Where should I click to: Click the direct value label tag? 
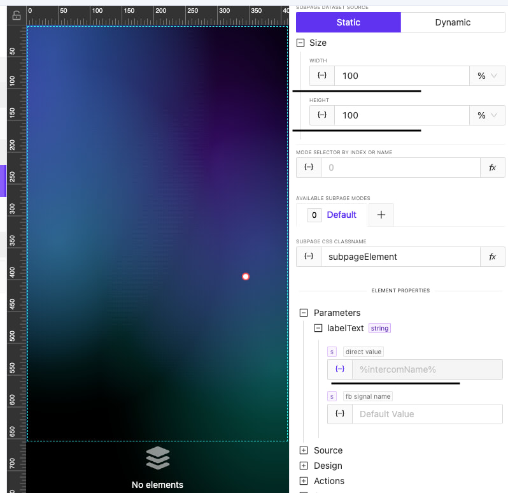pyautogui.click(x=363, y=352)
